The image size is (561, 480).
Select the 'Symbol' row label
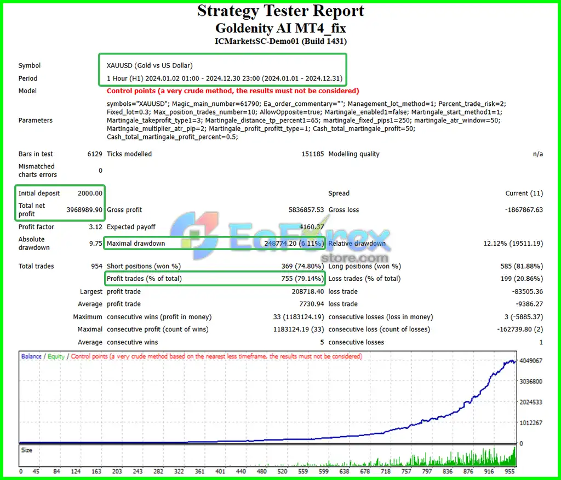(30, 65)
